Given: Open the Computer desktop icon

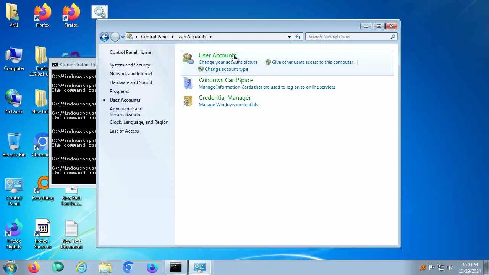Looking at the screenshot, I should pyautogui.click(x=14, y=59).
